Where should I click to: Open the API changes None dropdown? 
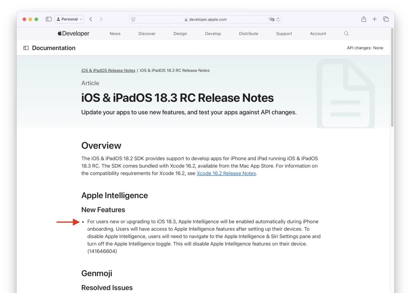[x=365, y=48]
